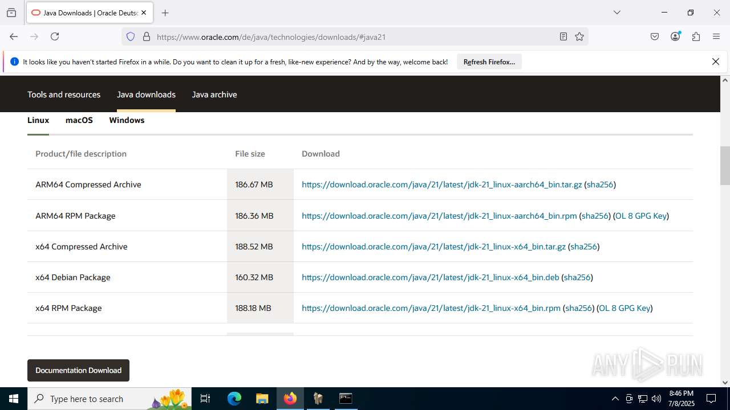Open volume control in system tray
The width and height of the screenshot is (730, 410).
pyautogui.click(x=656, y=399)
